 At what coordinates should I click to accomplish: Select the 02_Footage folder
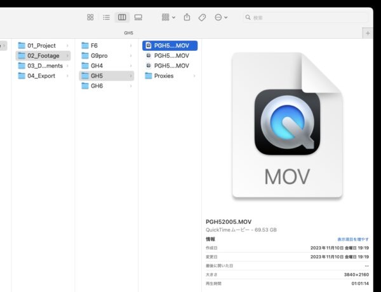pyautogui.click(x=43, y=56)
